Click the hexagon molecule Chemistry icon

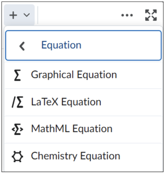pos(17,156)
